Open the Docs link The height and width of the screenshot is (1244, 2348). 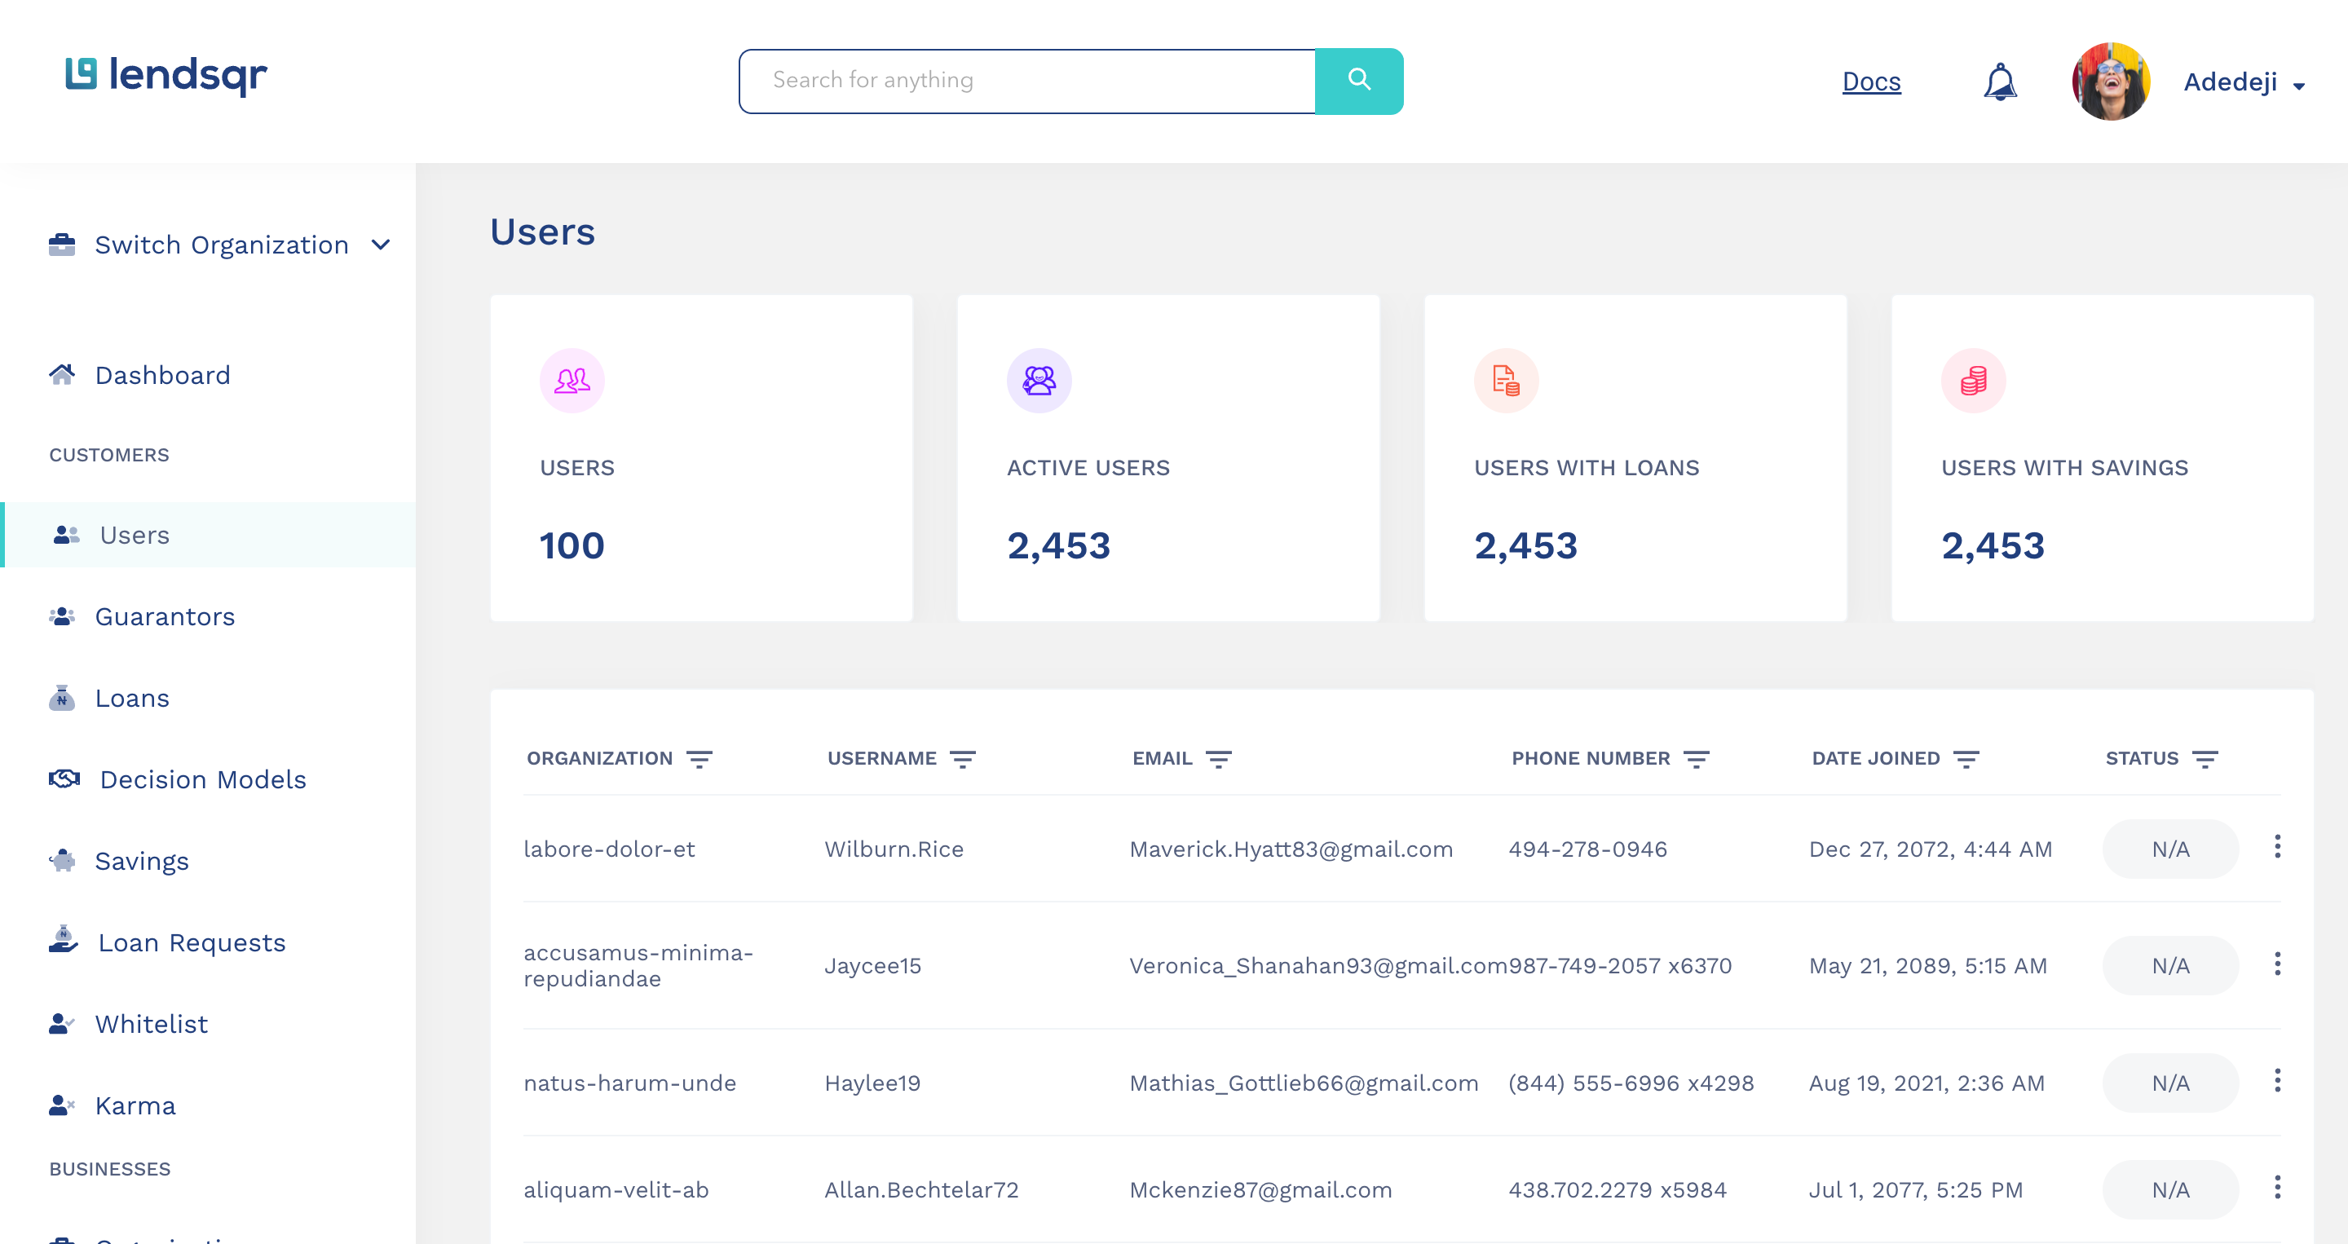(1870, 81)
